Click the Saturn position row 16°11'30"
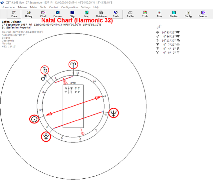213x180 pixels. [x=168, y=40]
